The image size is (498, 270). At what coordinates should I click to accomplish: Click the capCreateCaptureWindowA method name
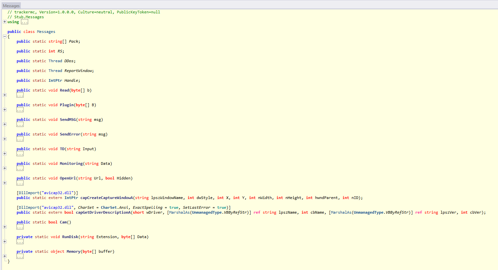[107, 198]
